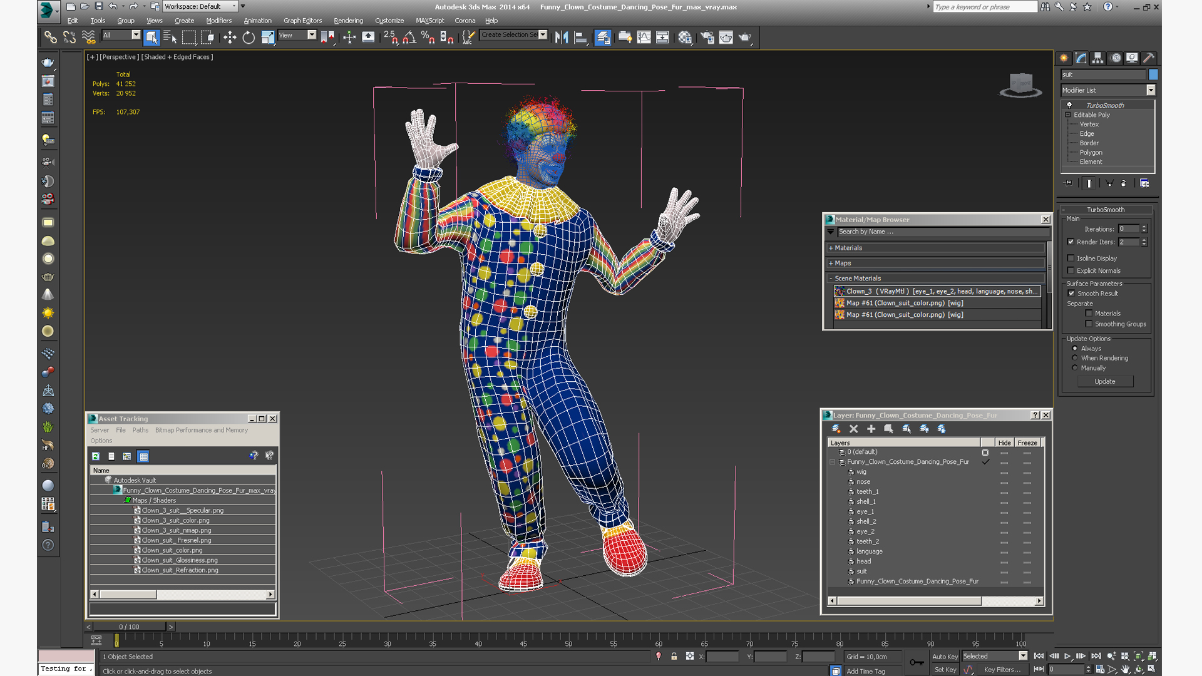Open the reference coordinate View dropdown

coord(297,35)
